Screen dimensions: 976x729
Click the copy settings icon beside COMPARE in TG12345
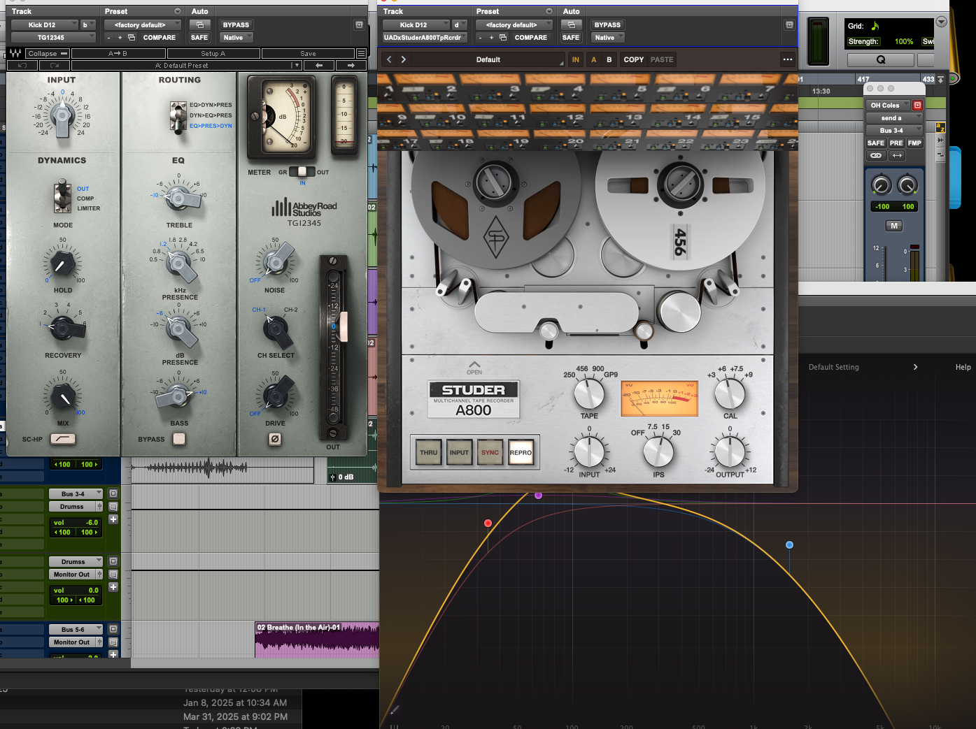point(131,38)
